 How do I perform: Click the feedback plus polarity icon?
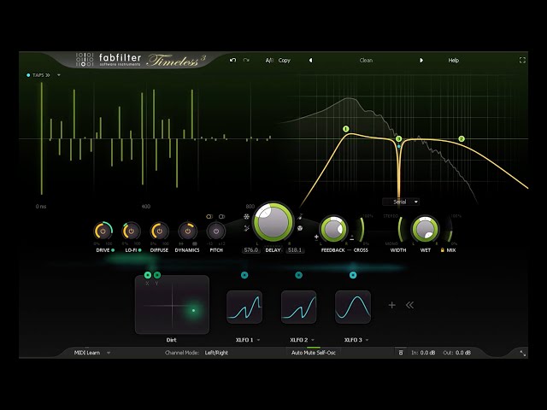coord(316,237)
